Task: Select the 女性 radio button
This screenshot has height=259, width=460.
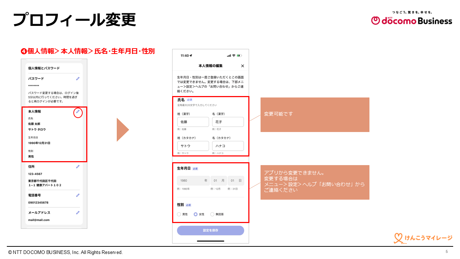Action: tap(195, 214)
